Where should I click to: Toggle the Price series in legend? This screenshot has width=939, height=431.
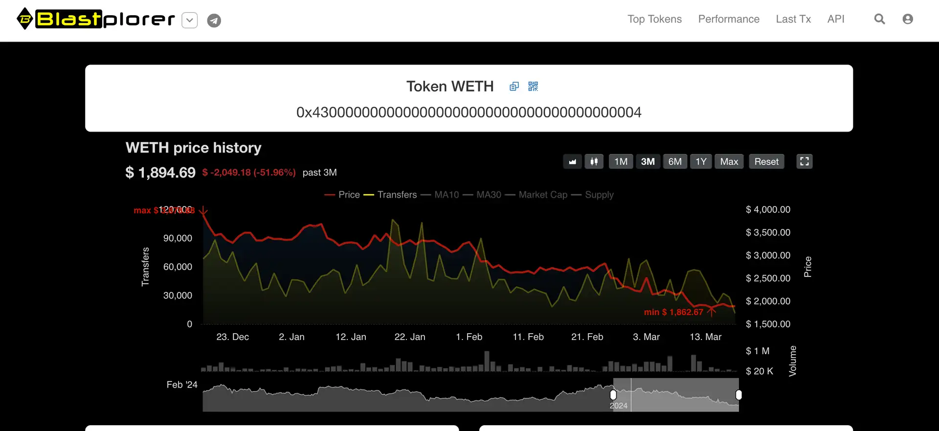pyautogui.click(x=342, y=195)
